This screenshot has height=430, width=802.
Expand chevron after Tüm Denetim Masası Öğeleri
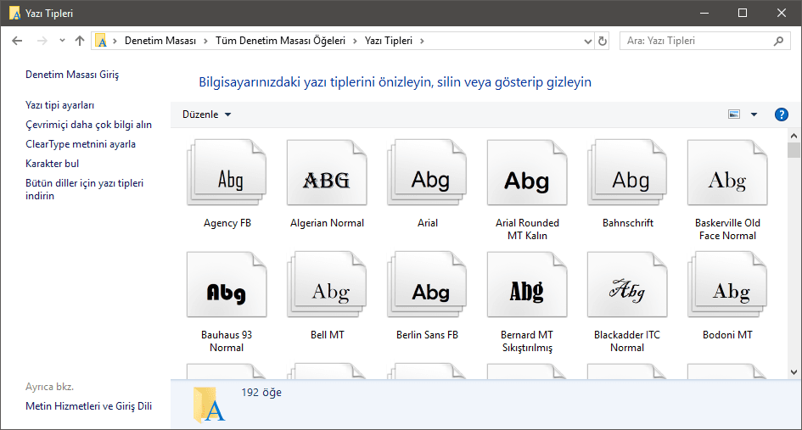pyautogui.click(x=355, y=41)
